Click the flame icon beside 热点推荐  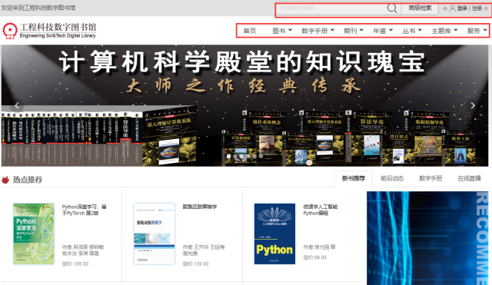[5, 180]
